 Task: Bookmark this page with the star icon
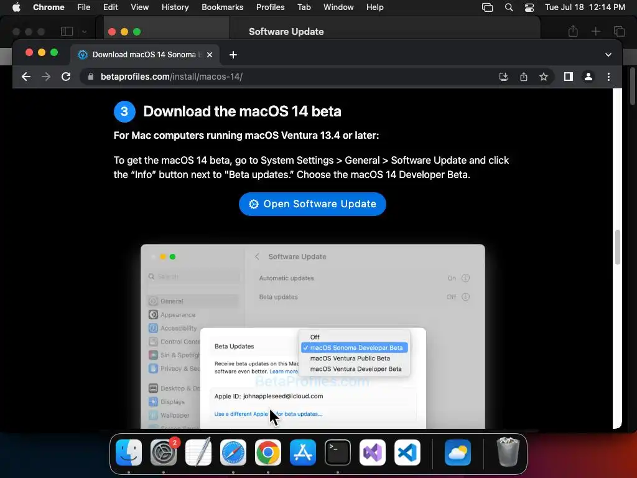tap(544, 77)
